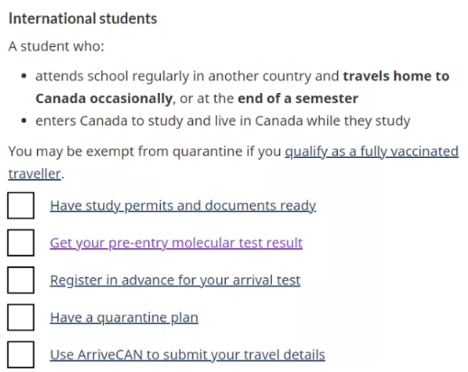Check the arrival test registration checkbox
Screen dimensions: 468x372
(x=21, y=280)
